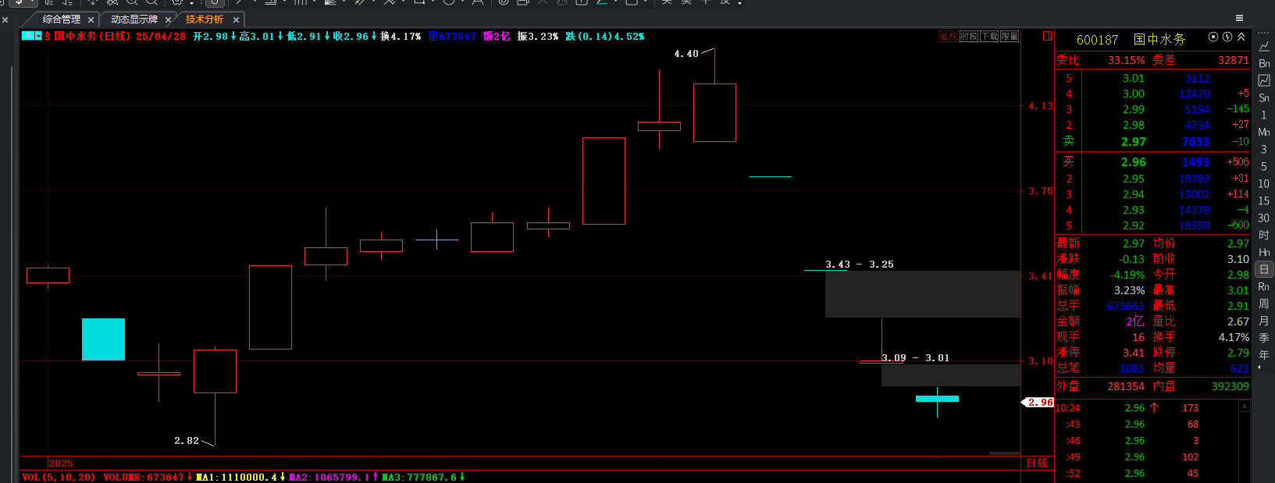
Task: Open the hamburger menu at top right
Action: (x=1239, y=18)
